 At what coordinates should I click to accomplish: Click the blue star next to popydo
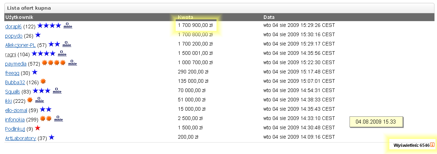(x=38, y=35)
